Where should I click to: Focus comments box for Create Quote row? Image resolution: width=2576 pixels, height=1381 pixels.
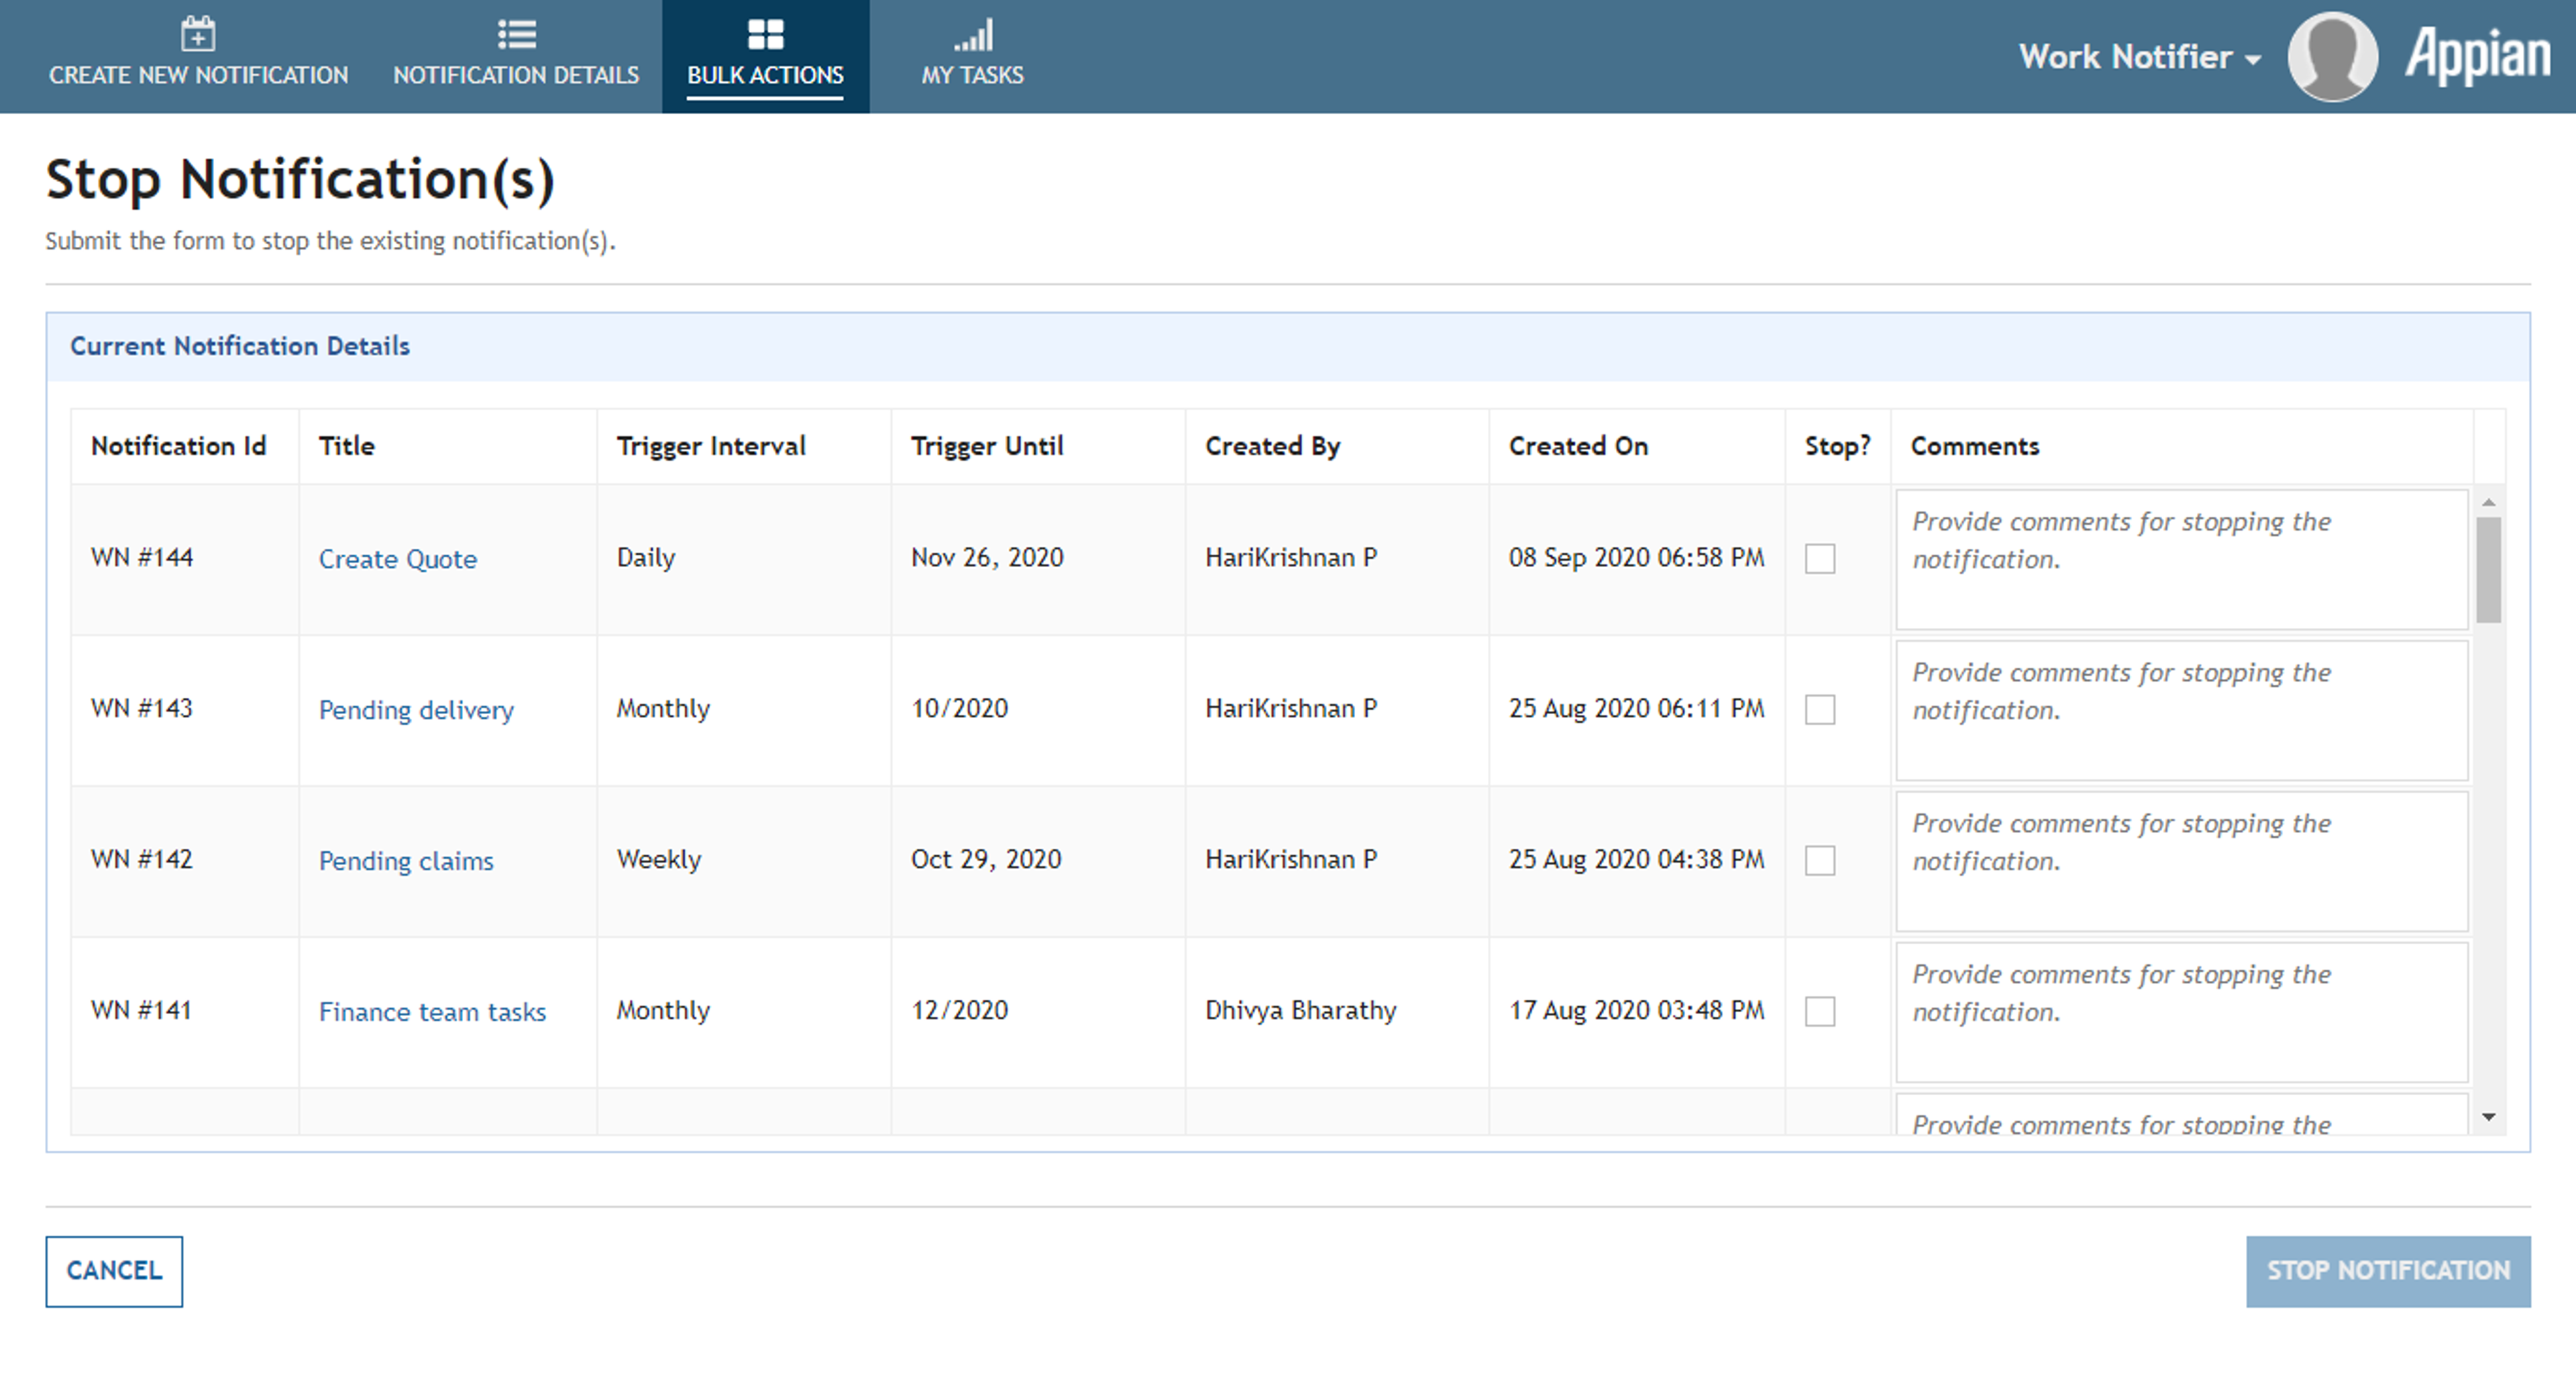point(2182,559)
